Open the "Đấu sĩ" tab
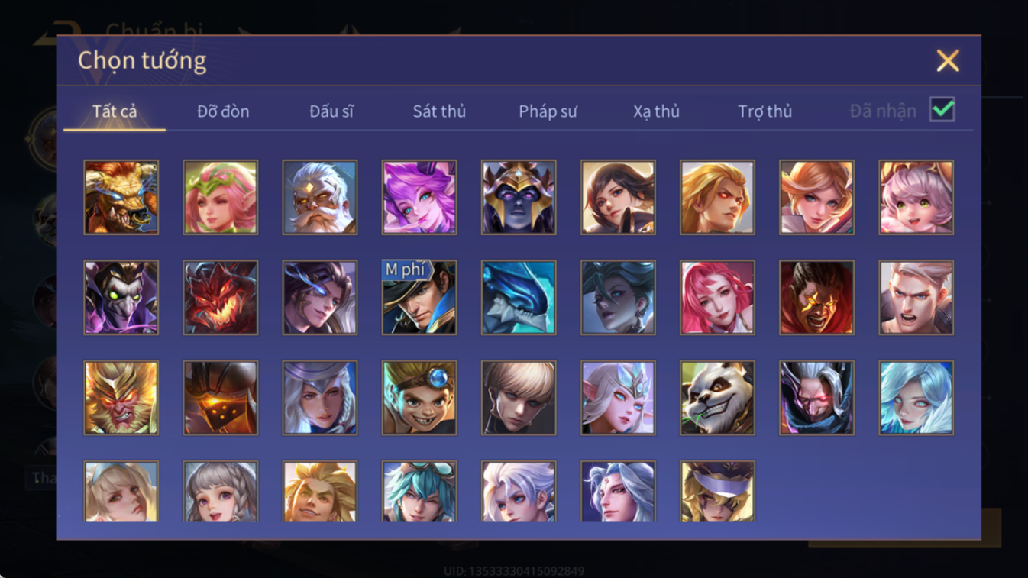This screenshot has height=578, width=1028. point(331,111)
